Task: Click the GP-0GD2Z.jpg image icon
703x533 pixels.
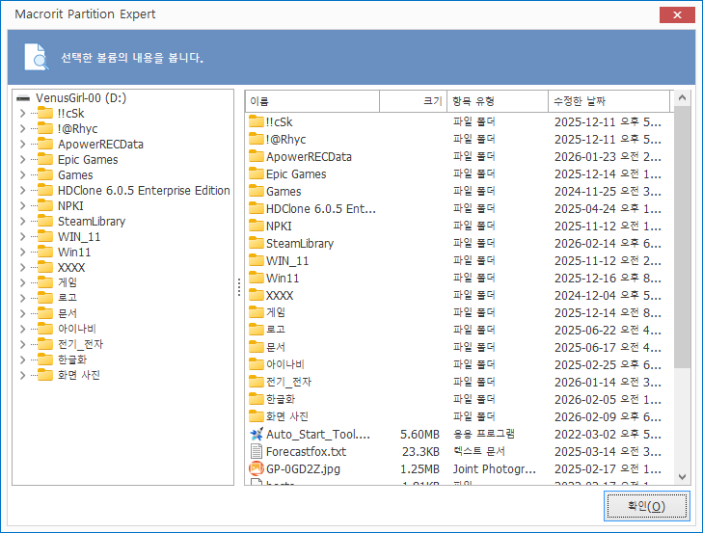Action: [256, 468]
